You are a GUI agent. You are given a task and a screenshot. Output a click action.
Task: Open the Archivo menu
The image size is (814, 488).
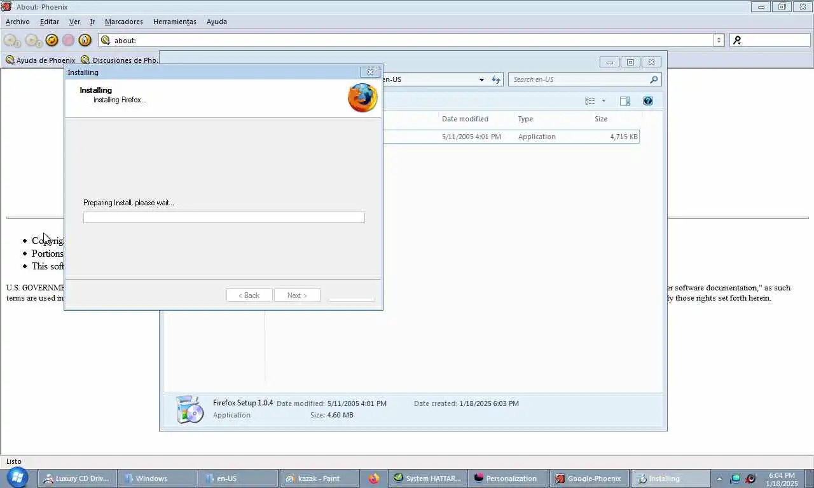point(17,22)
